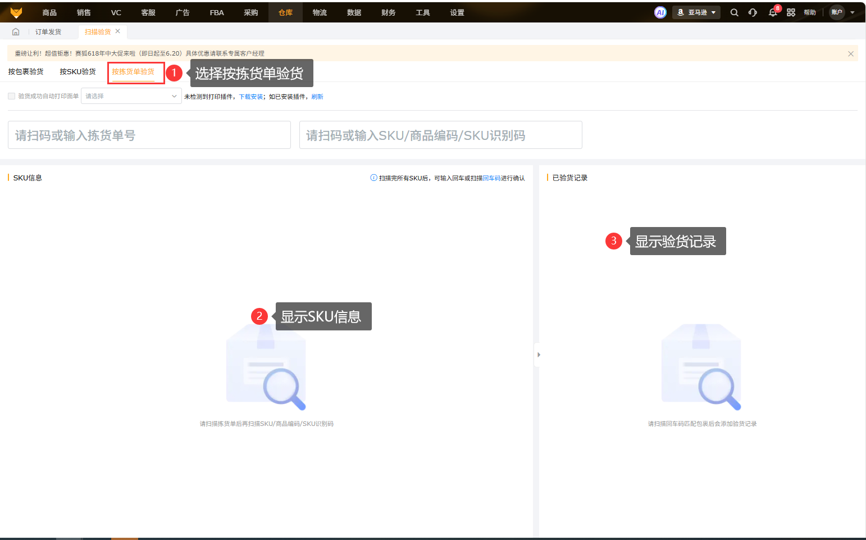Open the AI assistant icon
Image resolution: width=866 pixels, height=540 pixels.
tap(660, 12)
